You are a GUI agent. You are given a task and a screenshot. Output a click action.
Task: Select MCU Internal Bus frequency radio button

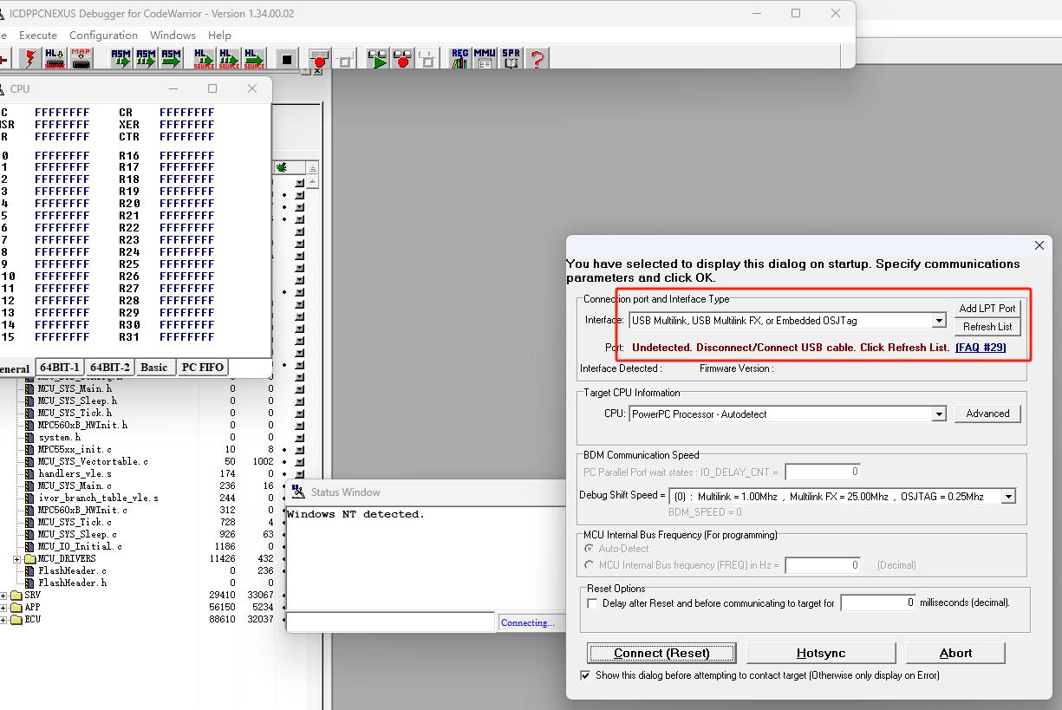coord(590,565)
